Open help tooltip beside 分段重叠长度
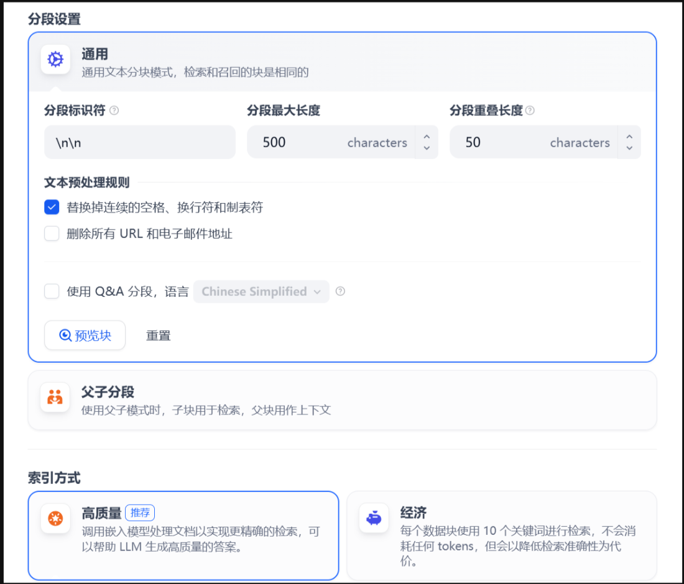This screenshot has height=584, width=684. tap(530, 111)
